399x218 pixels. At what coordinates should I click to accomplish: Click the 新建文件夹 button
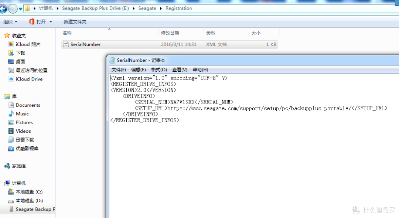click(x=75, y=22)
